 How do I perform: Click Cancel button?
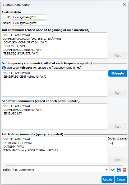pos(121,179)
